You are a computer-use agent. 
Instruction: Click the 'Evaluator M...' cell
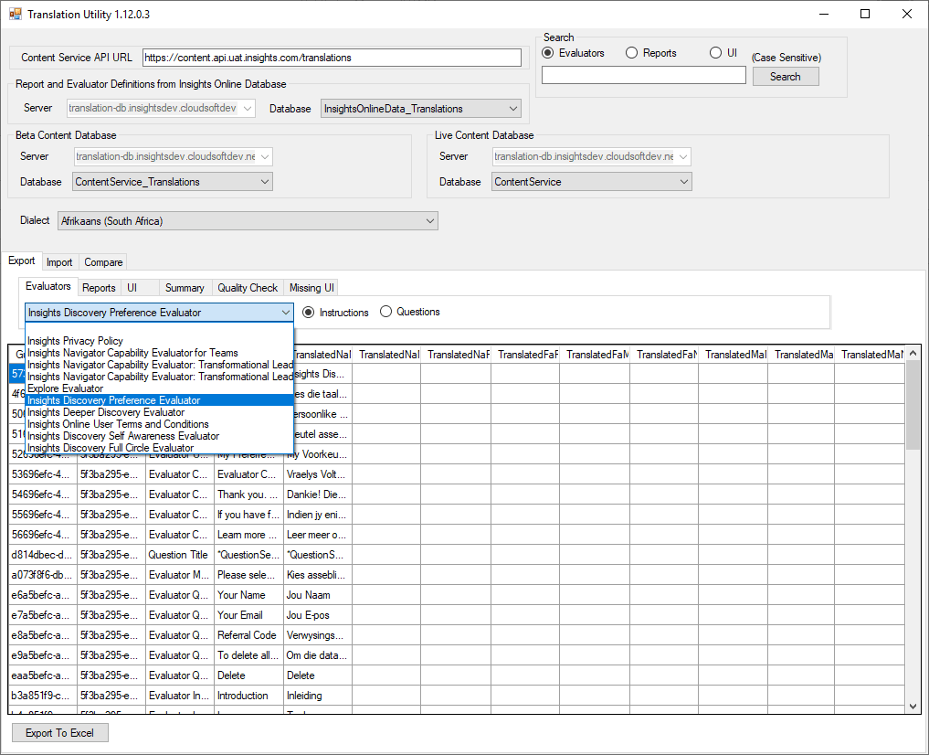(180, 575)
